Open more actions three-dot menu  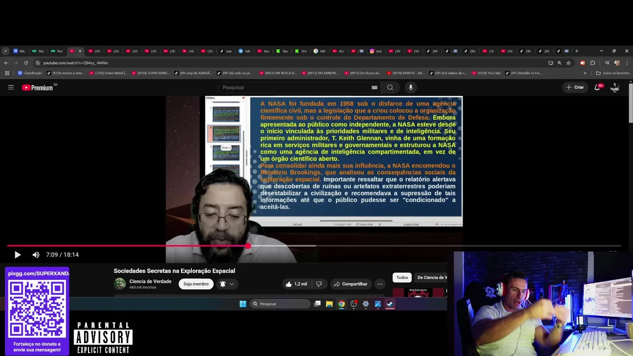(380, 284)
